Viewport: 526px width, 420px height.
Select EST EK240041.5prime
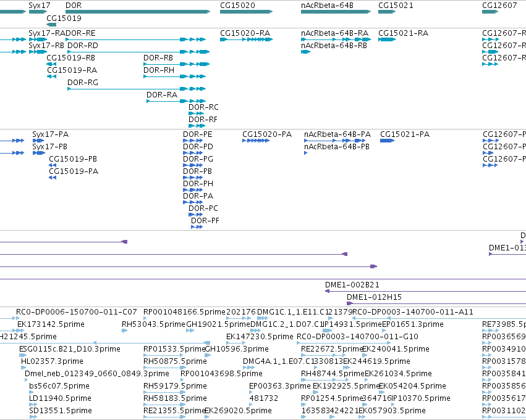pyautogui.click(x=396, y=349)
